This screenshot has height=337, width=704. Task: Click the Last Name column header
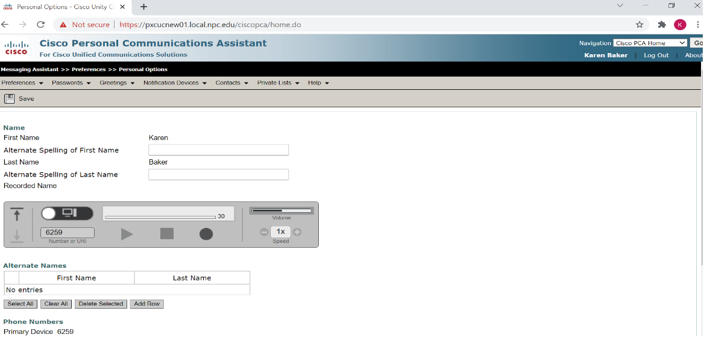[192, 278]
